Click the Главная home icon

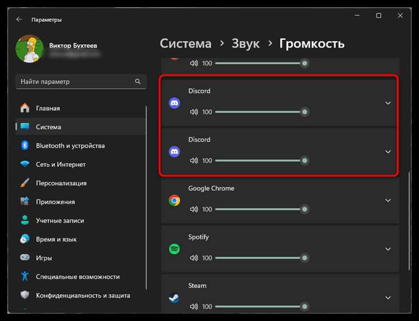25,108
